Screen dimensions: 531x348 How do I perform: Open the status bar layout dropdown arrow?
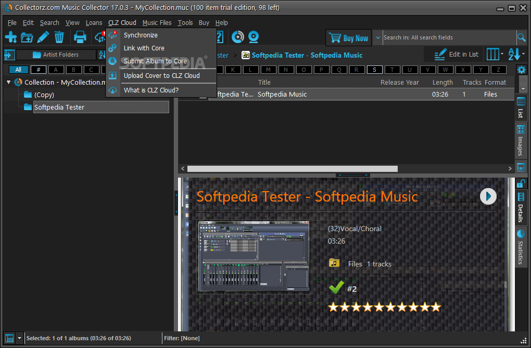[x=20, y=338]
